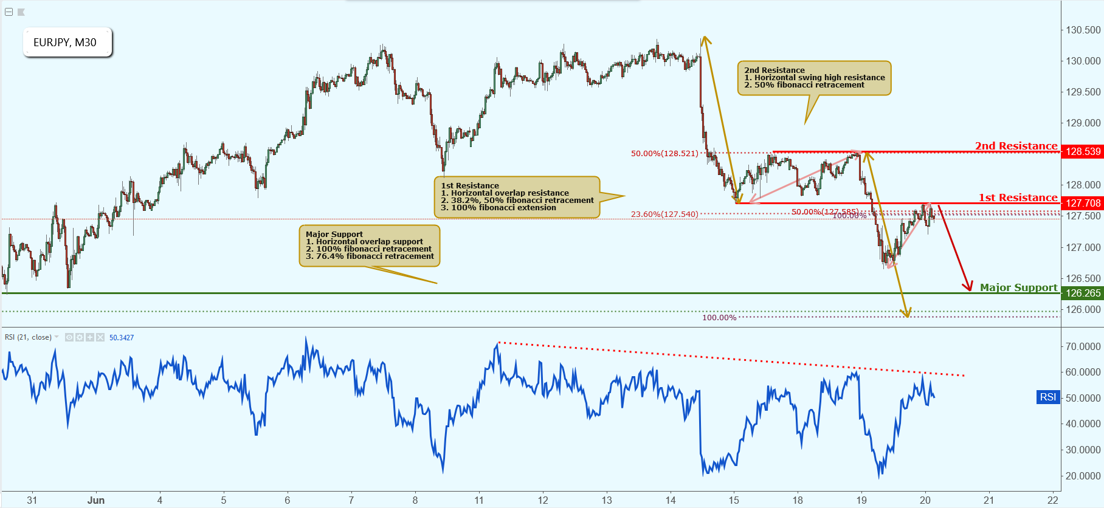This screenshot has width=1104, height=508.
Task: Toggle RSI indicator visibility eye icon
Action: (69, 337)
